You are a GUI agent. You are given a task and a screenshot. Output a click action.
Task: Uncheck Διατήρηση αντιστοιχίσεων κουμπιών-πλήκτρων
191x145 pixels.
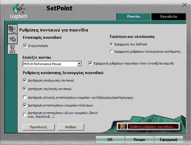(x=25, y=105)
